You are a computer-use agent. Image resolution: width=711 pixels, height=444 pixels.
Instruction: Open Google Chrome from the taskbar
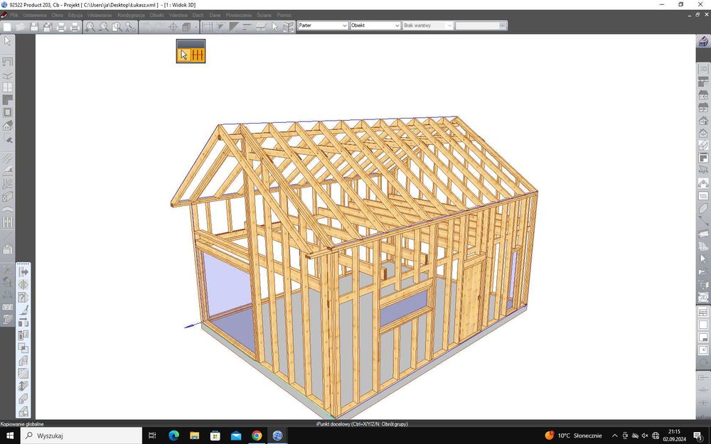coord(257,435)
